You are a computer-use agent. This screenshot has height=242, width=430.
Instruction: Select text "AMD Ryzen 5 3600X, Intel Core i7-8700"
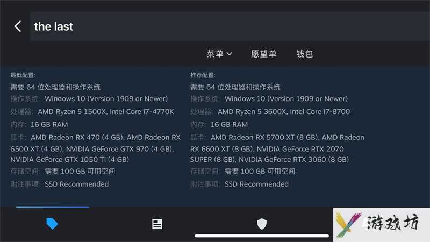coord(284,112)
